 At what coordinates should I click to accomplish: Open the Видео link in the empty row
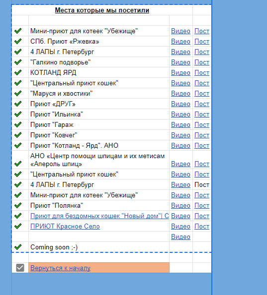point(180,236)
